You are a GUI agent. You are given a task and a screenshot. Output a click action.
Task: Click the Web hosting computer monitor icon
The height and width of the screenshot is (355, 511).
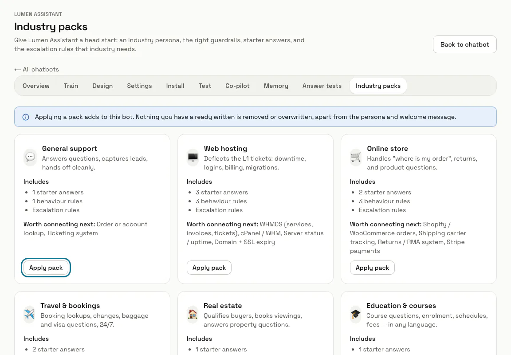click(x=193, y=158)
